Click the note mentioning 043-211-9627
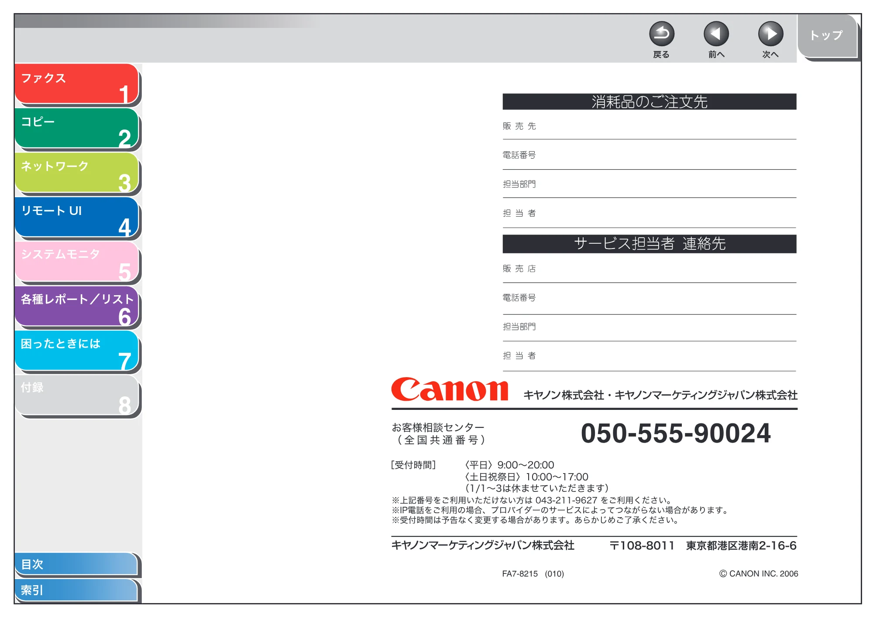Screen dimensions: 873x617 pyautogui.click(x=531, y=500)
